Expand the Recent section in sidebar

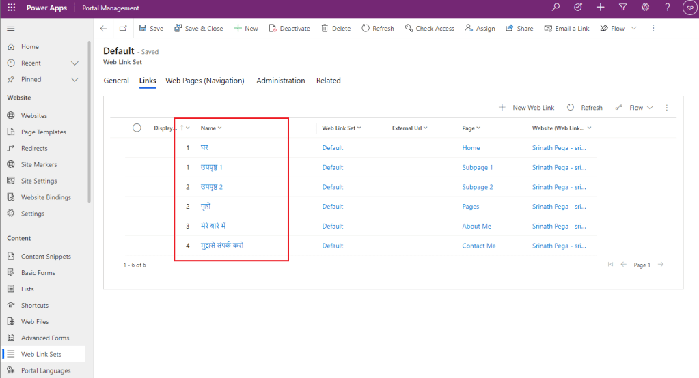coord(75,63)
